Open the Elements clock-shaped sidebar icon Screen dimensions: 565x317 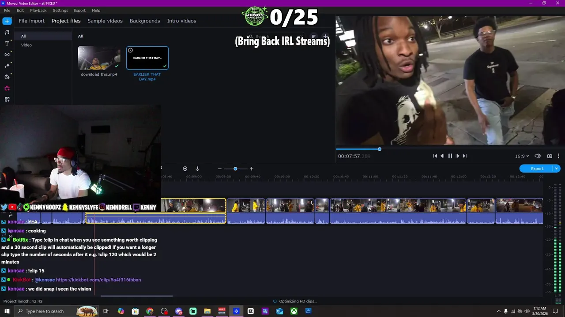tap(7, 77)
